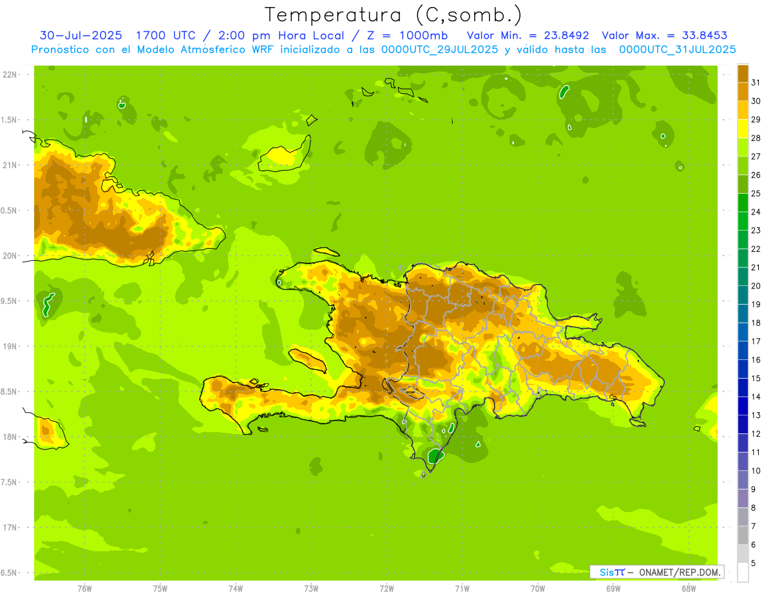The height and width of the screenshot is (597, 773).
Task: Click legend value "21"
Action: (x=756, y=267)
